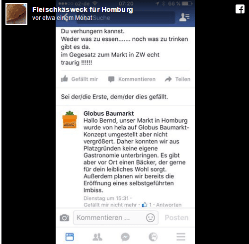
Task: Reply to comment with Antworten
Action: point(169,205)
